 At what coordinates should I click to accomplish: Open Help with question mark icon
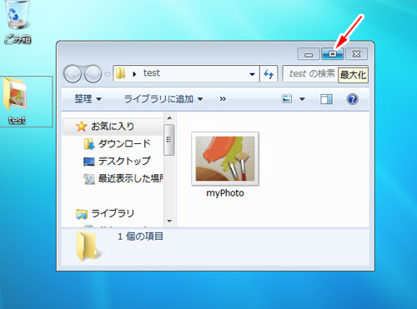click(x=353, y=99)
